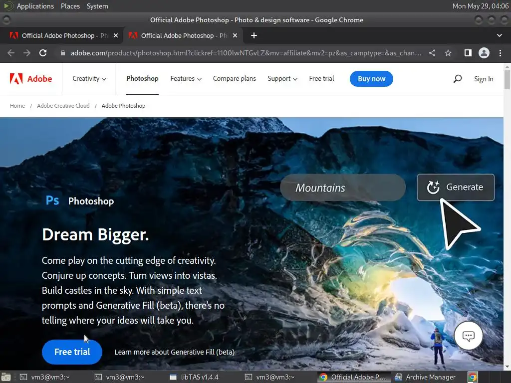
Task: Switch to first vm3@vm3 terminal taskbar item
Action: tap(45, 377)
